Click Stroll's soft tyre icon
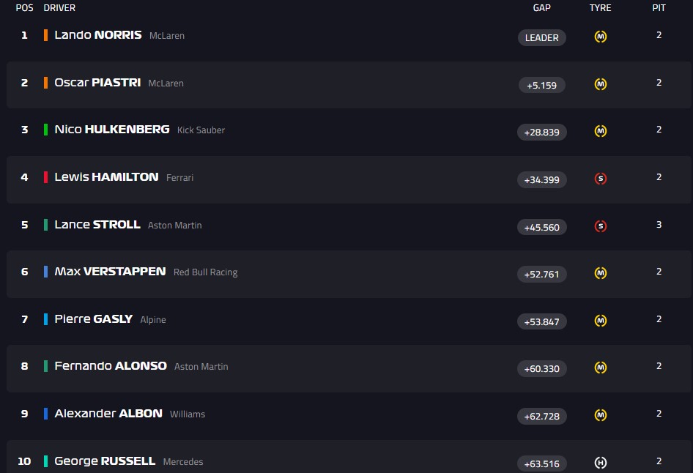 tap(600, 226)
